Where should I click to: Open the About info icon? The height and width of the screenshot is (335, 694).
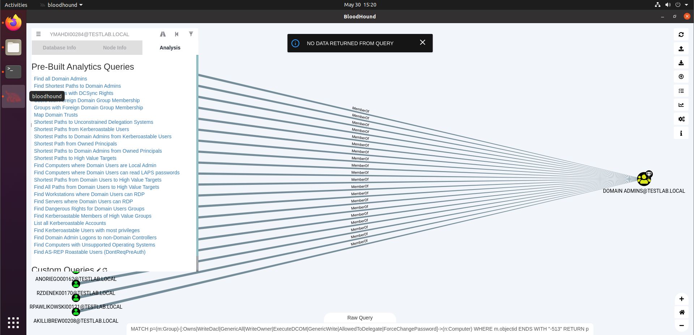[x=681, y=133]
